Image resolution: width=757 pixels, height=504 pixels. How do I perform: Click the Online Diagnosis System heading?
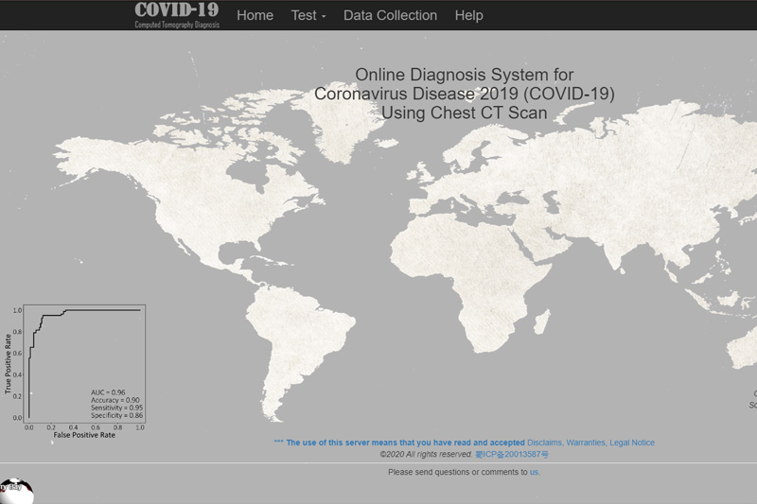click(x=464, y=94)
